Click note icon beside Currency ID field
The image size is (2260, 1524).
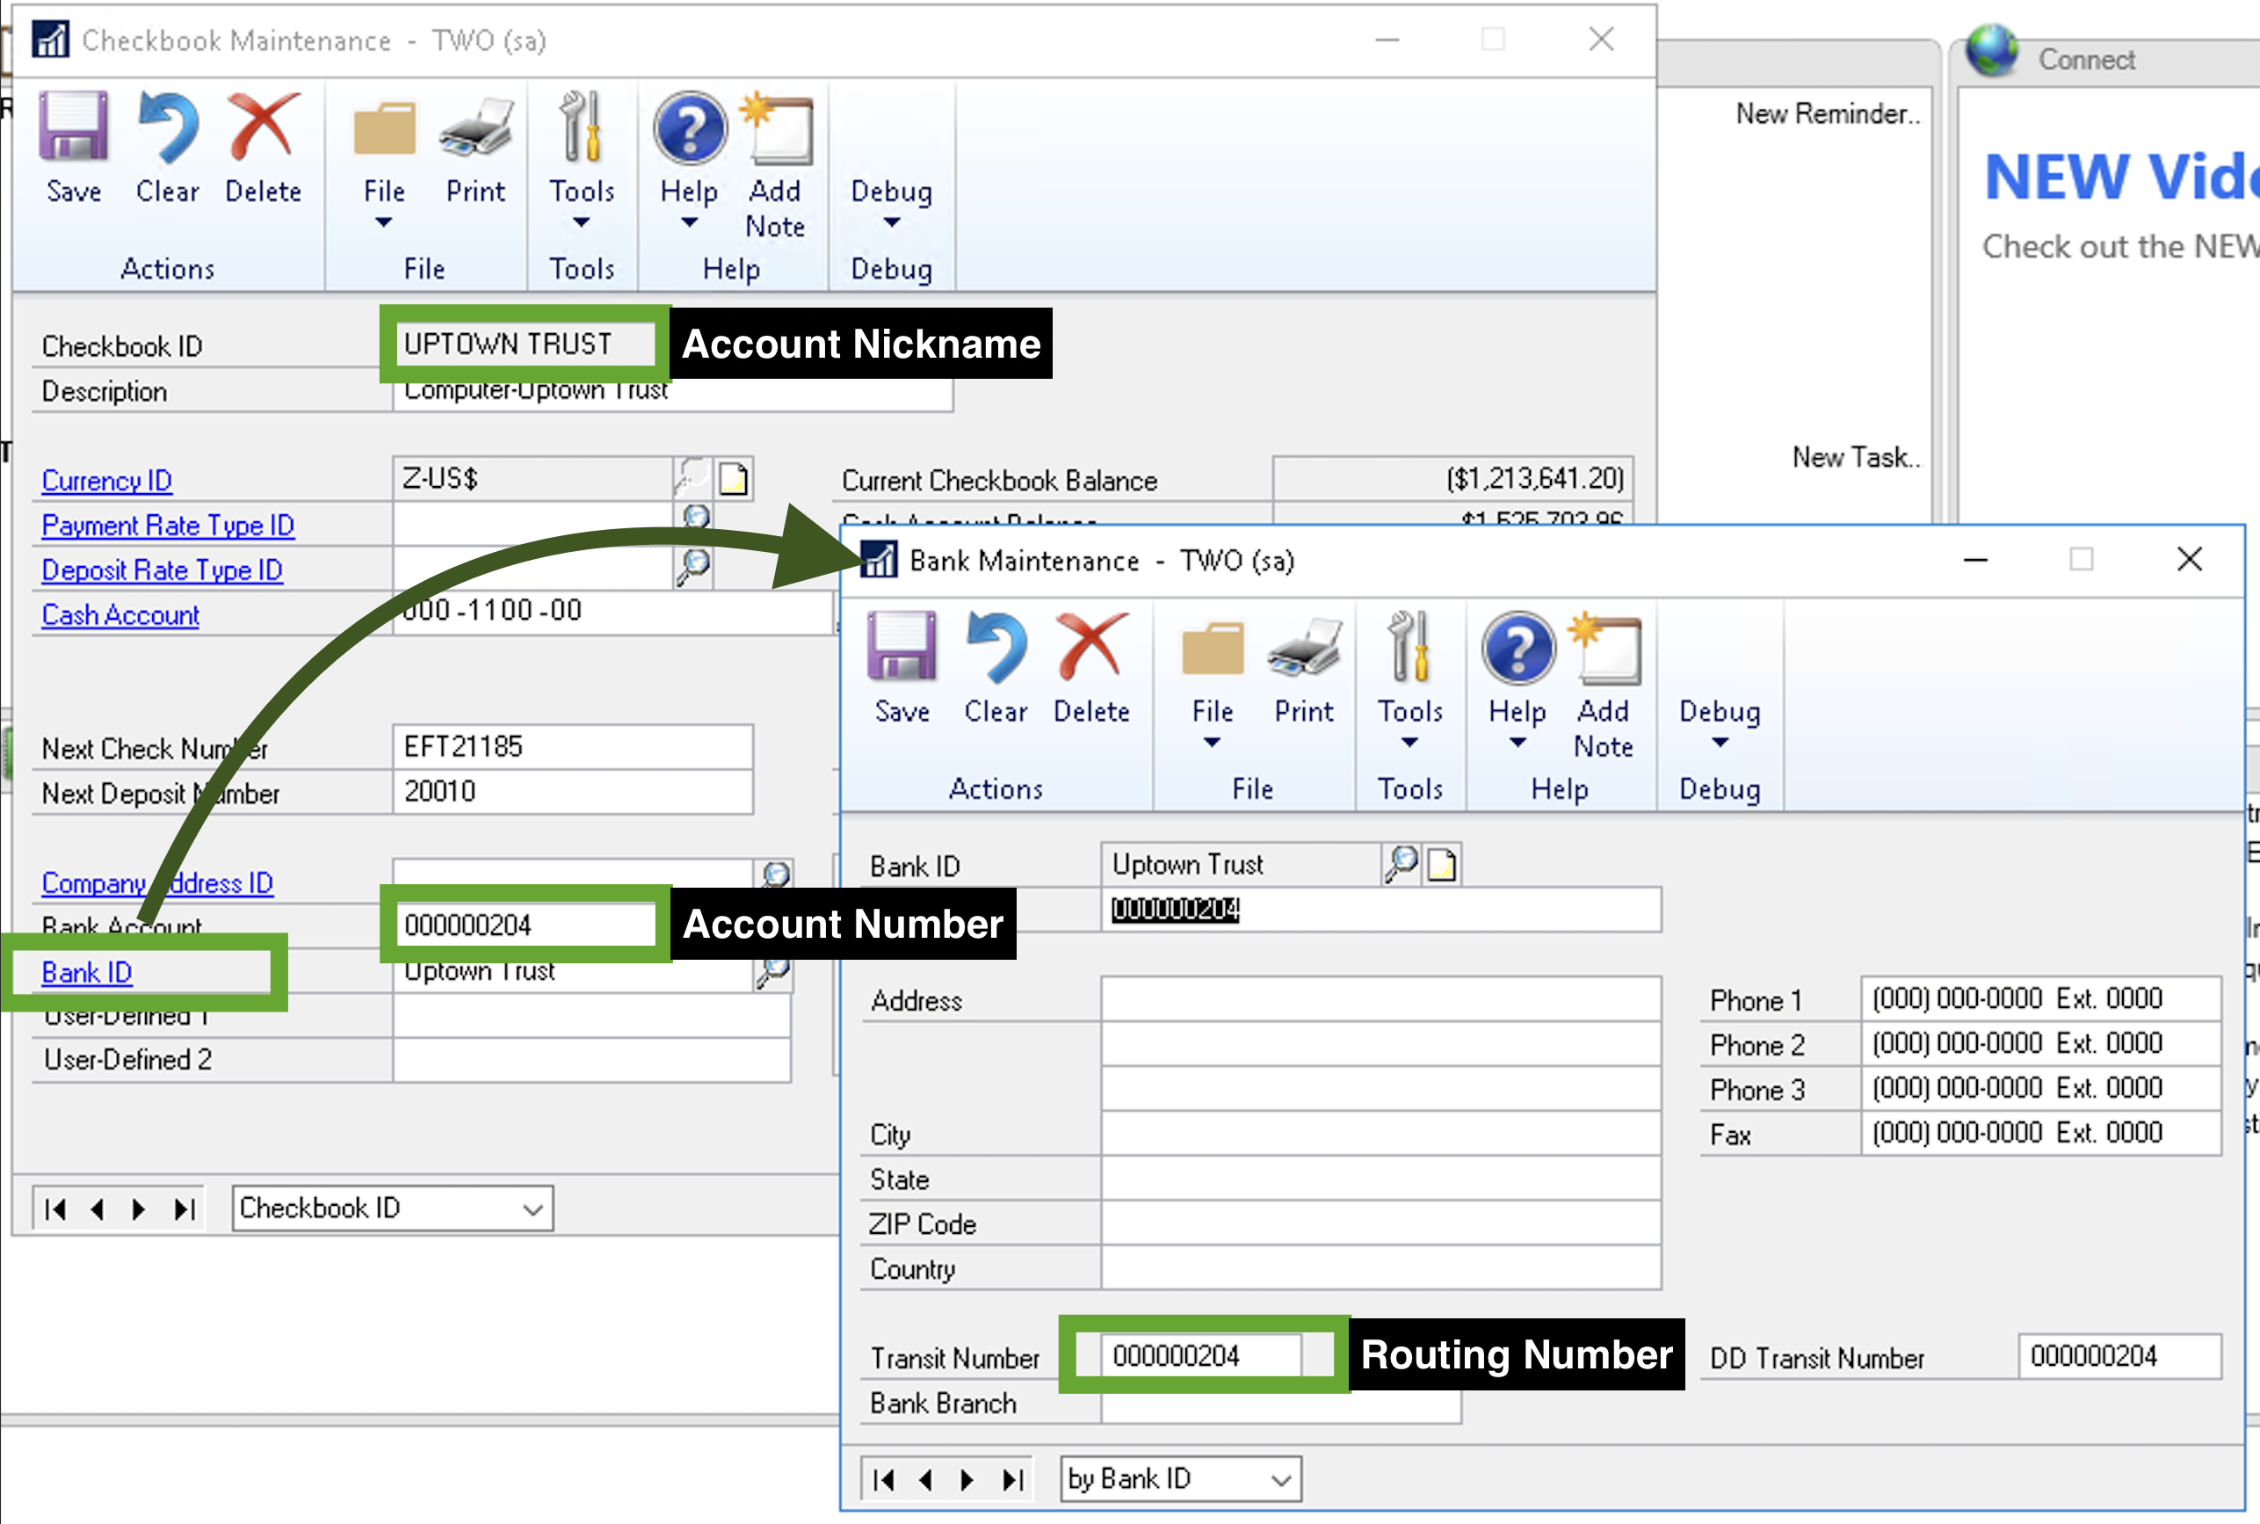[x=734, y=479]
